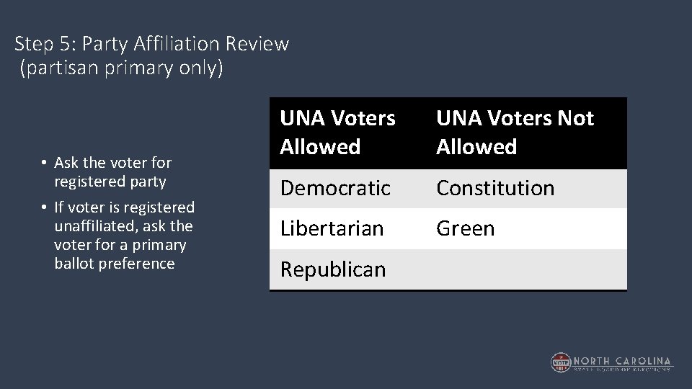The image size is (692, 389).
Task: Select the 'UNA Voters Allowed' table header
Action: [338, 133]
